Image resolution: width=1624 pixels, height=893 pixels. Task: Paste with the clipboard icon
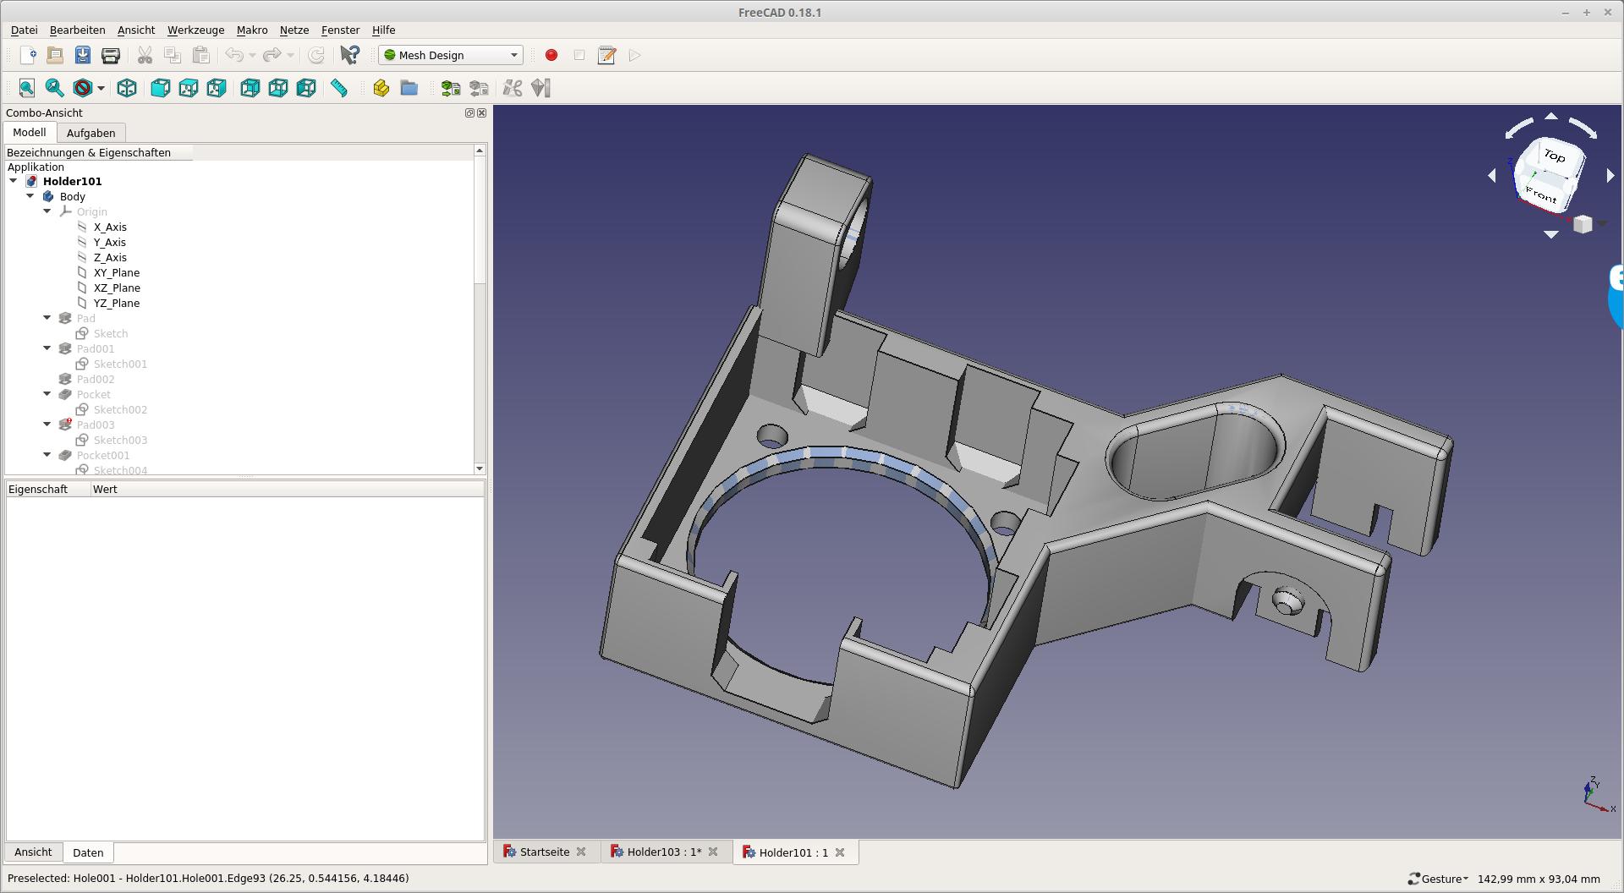(200, 55)
